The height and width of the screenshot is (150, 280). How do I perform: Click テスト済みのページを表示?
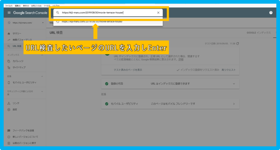coord(128,70)
